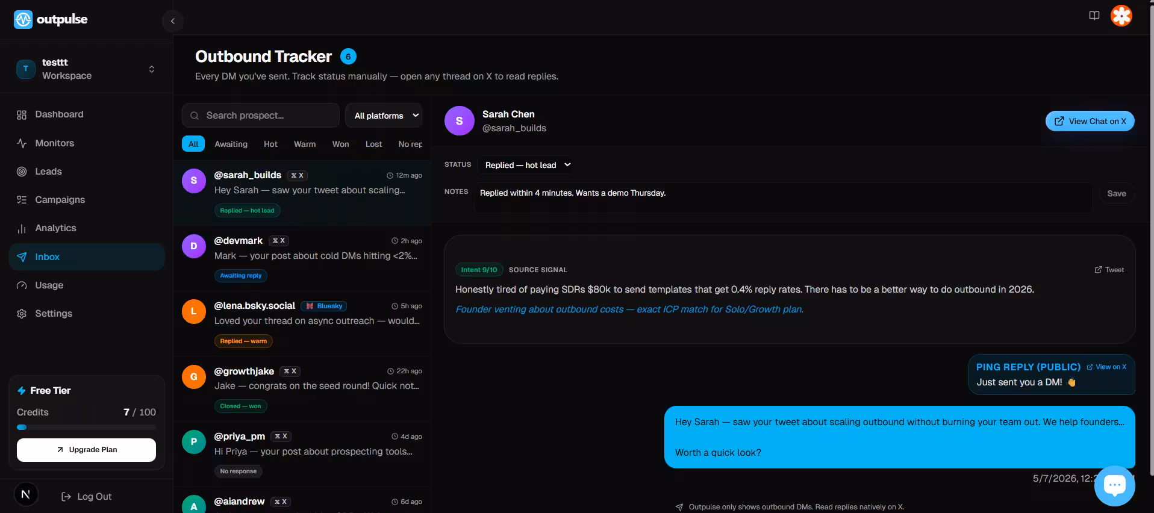Open Analytics in the sidebar
The height and width of the screenshot is (513, 1154).
point(87,228)
